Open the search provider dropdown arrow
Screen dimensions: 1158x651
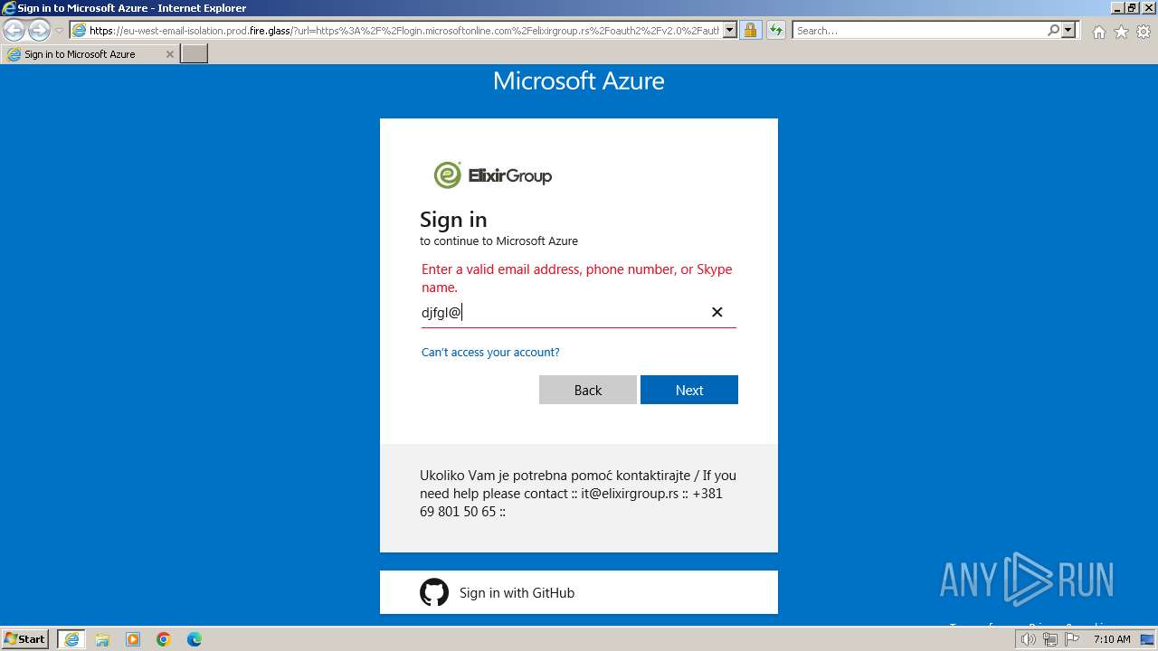pyautogui.click(x=1069, y=31)
